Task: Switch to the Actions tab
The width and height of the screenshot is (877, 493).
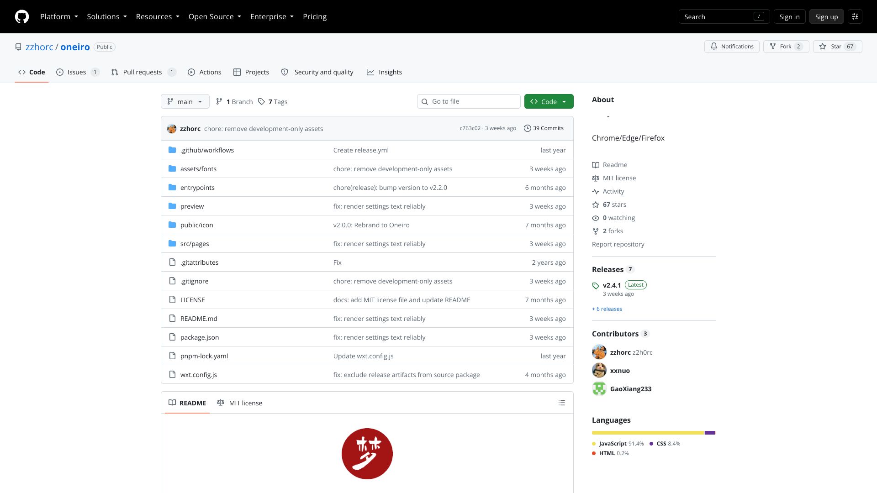Action: pos(204,72)
